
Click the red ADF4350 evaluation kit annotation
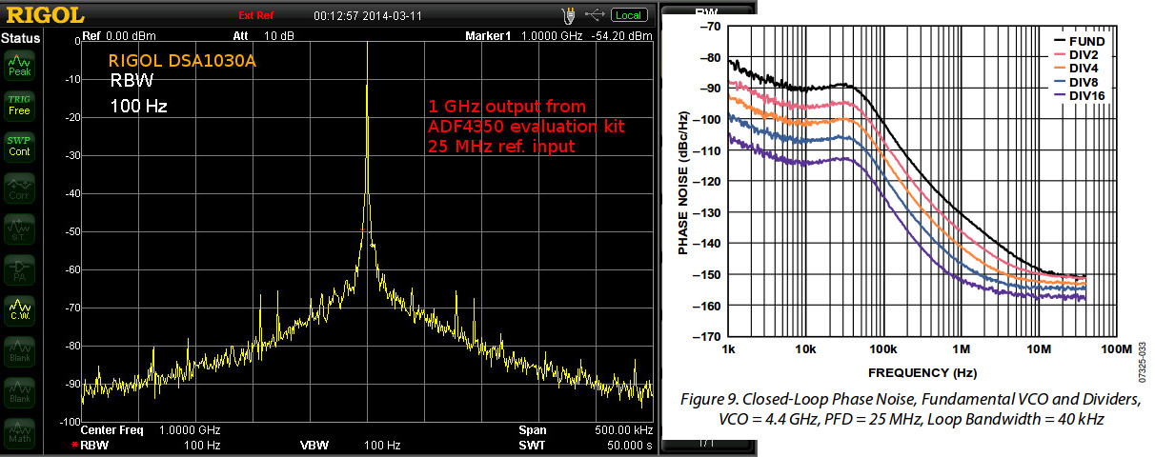526,126
